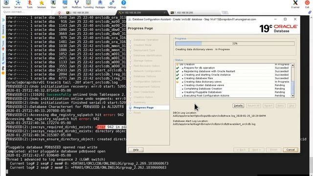
Task: Open the Sftp sidebar tab
Action: (3, 70)
